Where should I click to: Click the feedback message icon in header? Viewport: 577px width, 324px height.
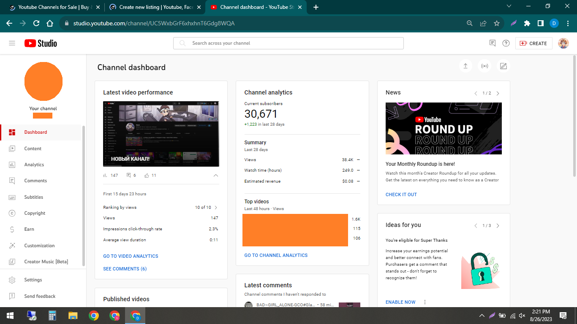[x=492, y=43]
